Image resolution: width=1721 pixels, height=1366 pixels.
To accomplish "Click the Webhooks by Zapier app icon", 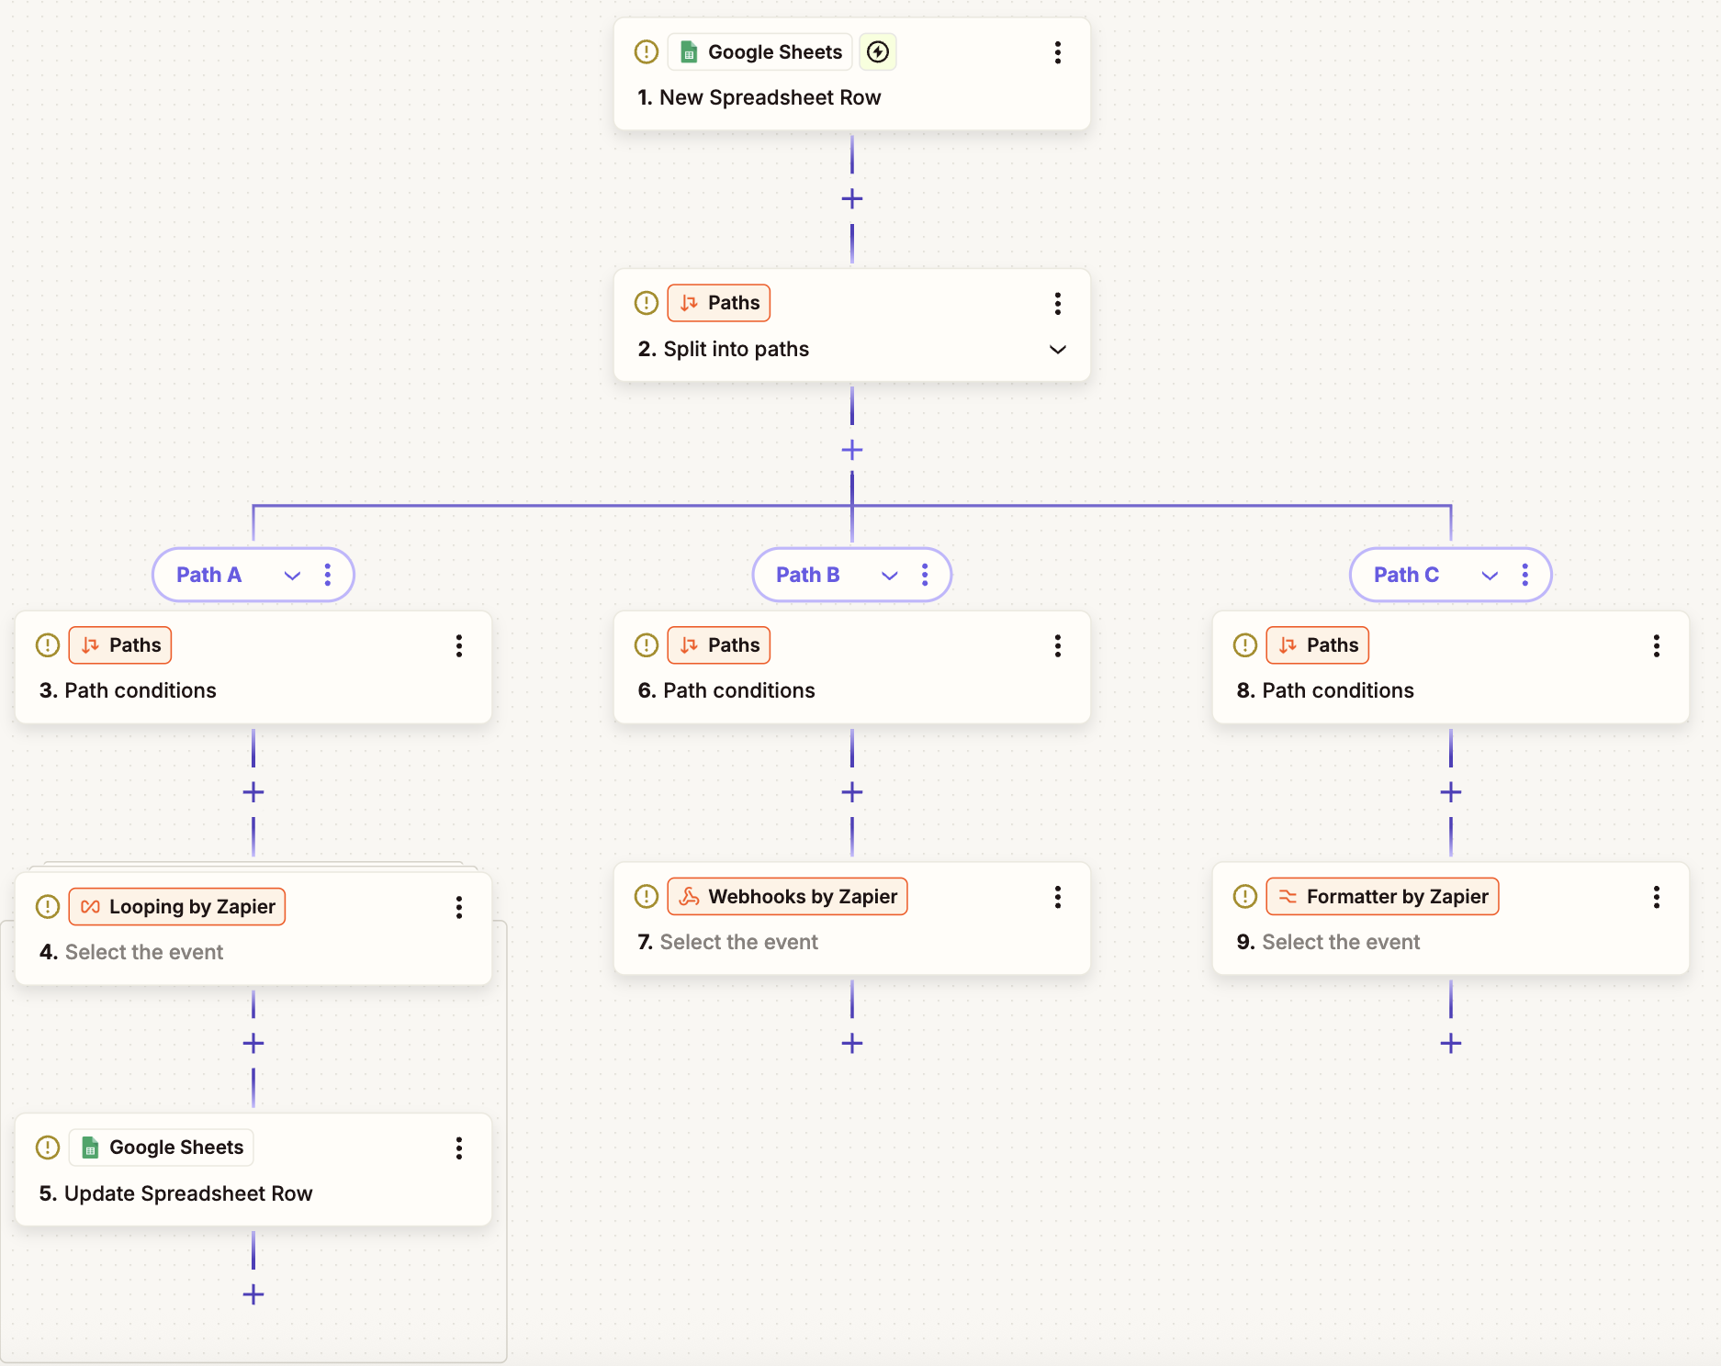I will click(690, 897).
